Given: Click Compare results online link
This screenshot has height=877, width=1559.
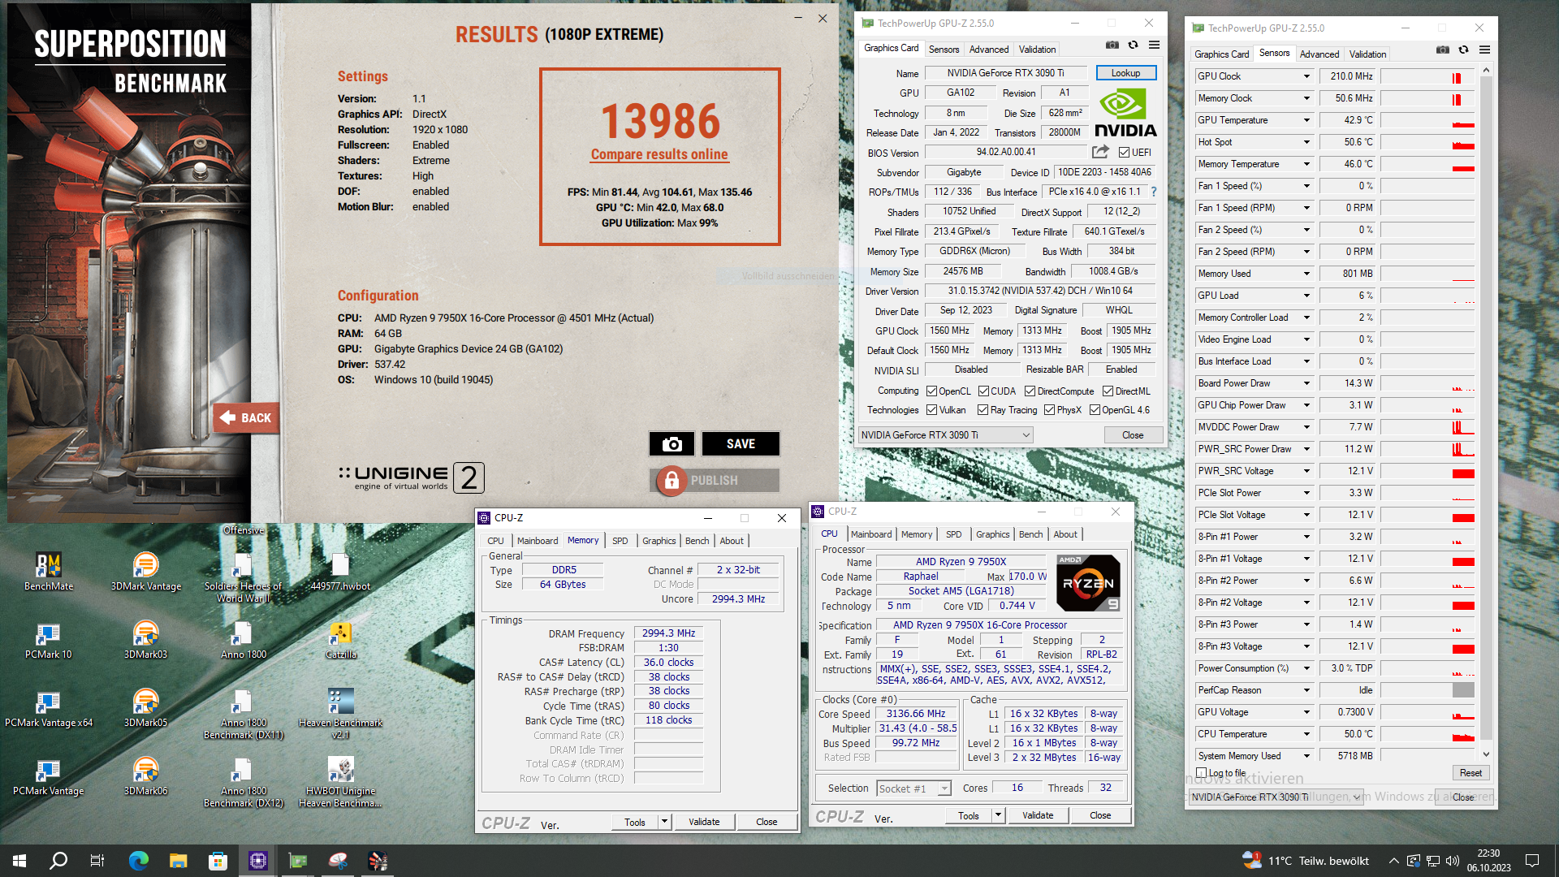Looking at the screenshot, I should pyautogui.click(x=659, y=154).
